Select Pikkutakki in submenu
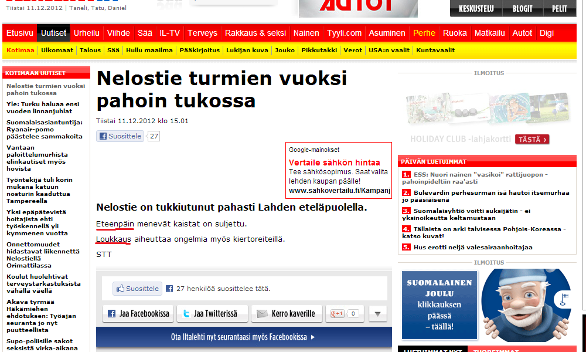586x352 pixels. [x=319, y=50]
